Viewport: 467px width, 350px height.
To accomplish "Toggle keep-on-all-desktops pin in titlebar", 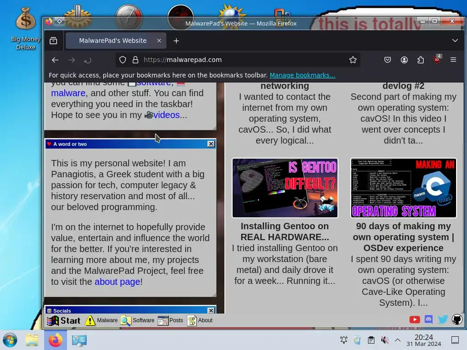I will (x=60, y=21).
